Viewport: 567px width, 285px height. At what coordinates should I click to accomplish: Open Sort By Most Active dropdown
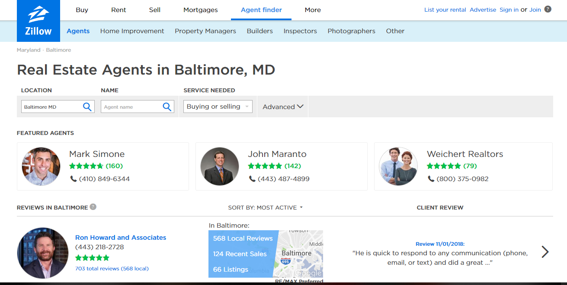[266, 207]
